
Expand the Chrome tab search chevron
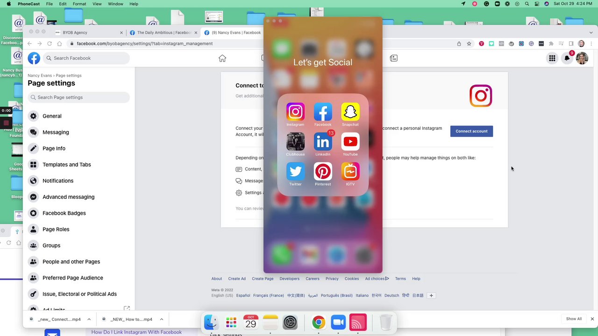point(591,33)
